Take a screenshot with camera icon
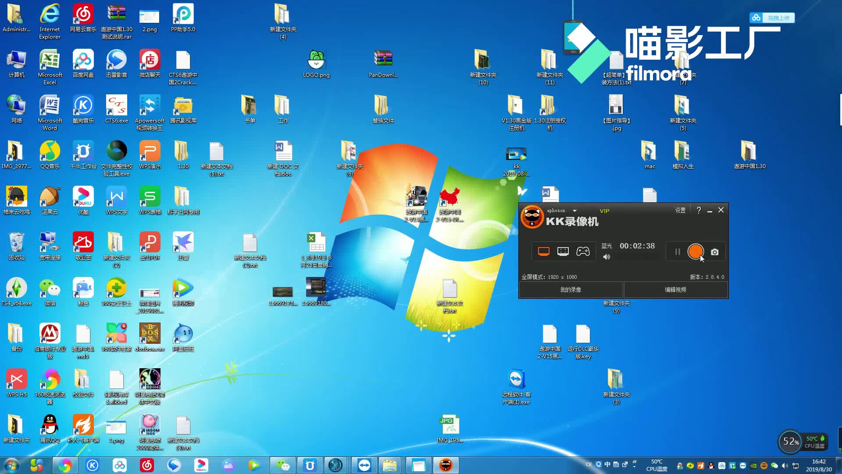 [x=715, y=252]
